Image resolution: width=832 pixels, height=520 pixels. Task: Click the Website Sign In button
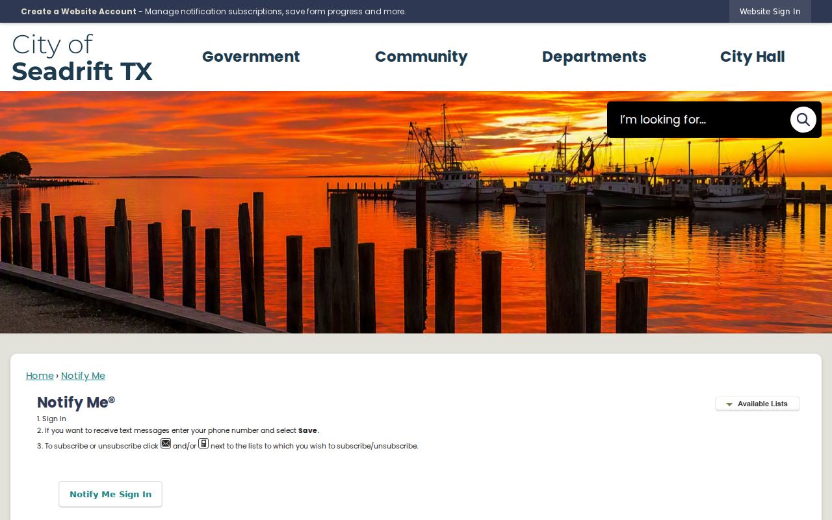point(770,11)
